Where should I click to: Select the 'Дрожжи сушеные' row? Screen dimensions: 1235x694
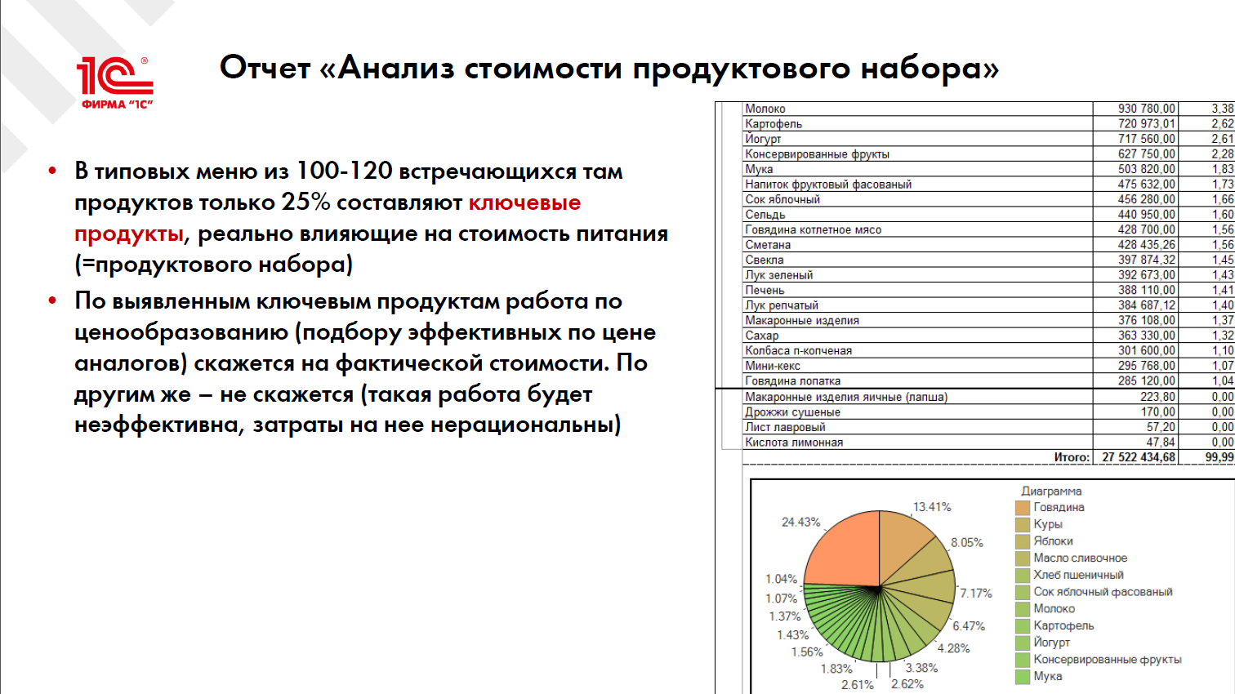[x=793, y=412]
